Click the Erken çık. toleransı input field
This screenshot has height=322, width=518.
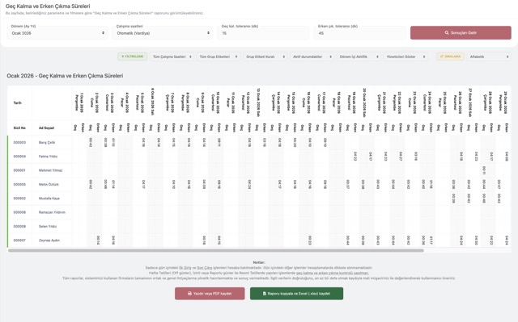[359, 33]
